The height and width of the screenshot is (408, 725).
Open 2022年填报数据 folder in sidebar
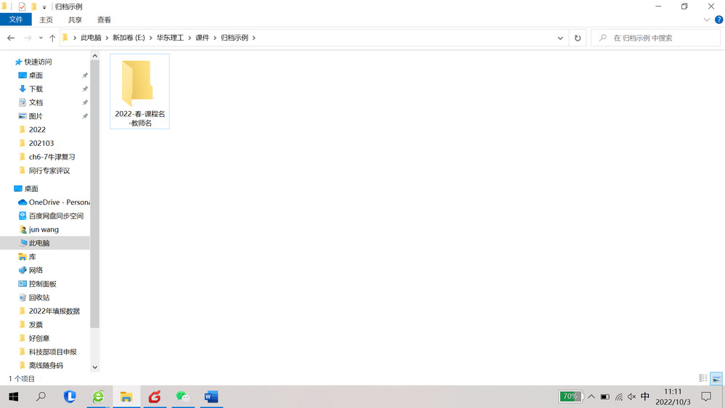point(54,311)
